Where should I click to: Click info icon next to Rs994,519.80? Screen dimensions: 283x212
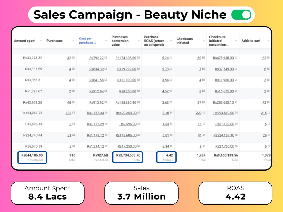pyautogui.click(x=236, y=113)
